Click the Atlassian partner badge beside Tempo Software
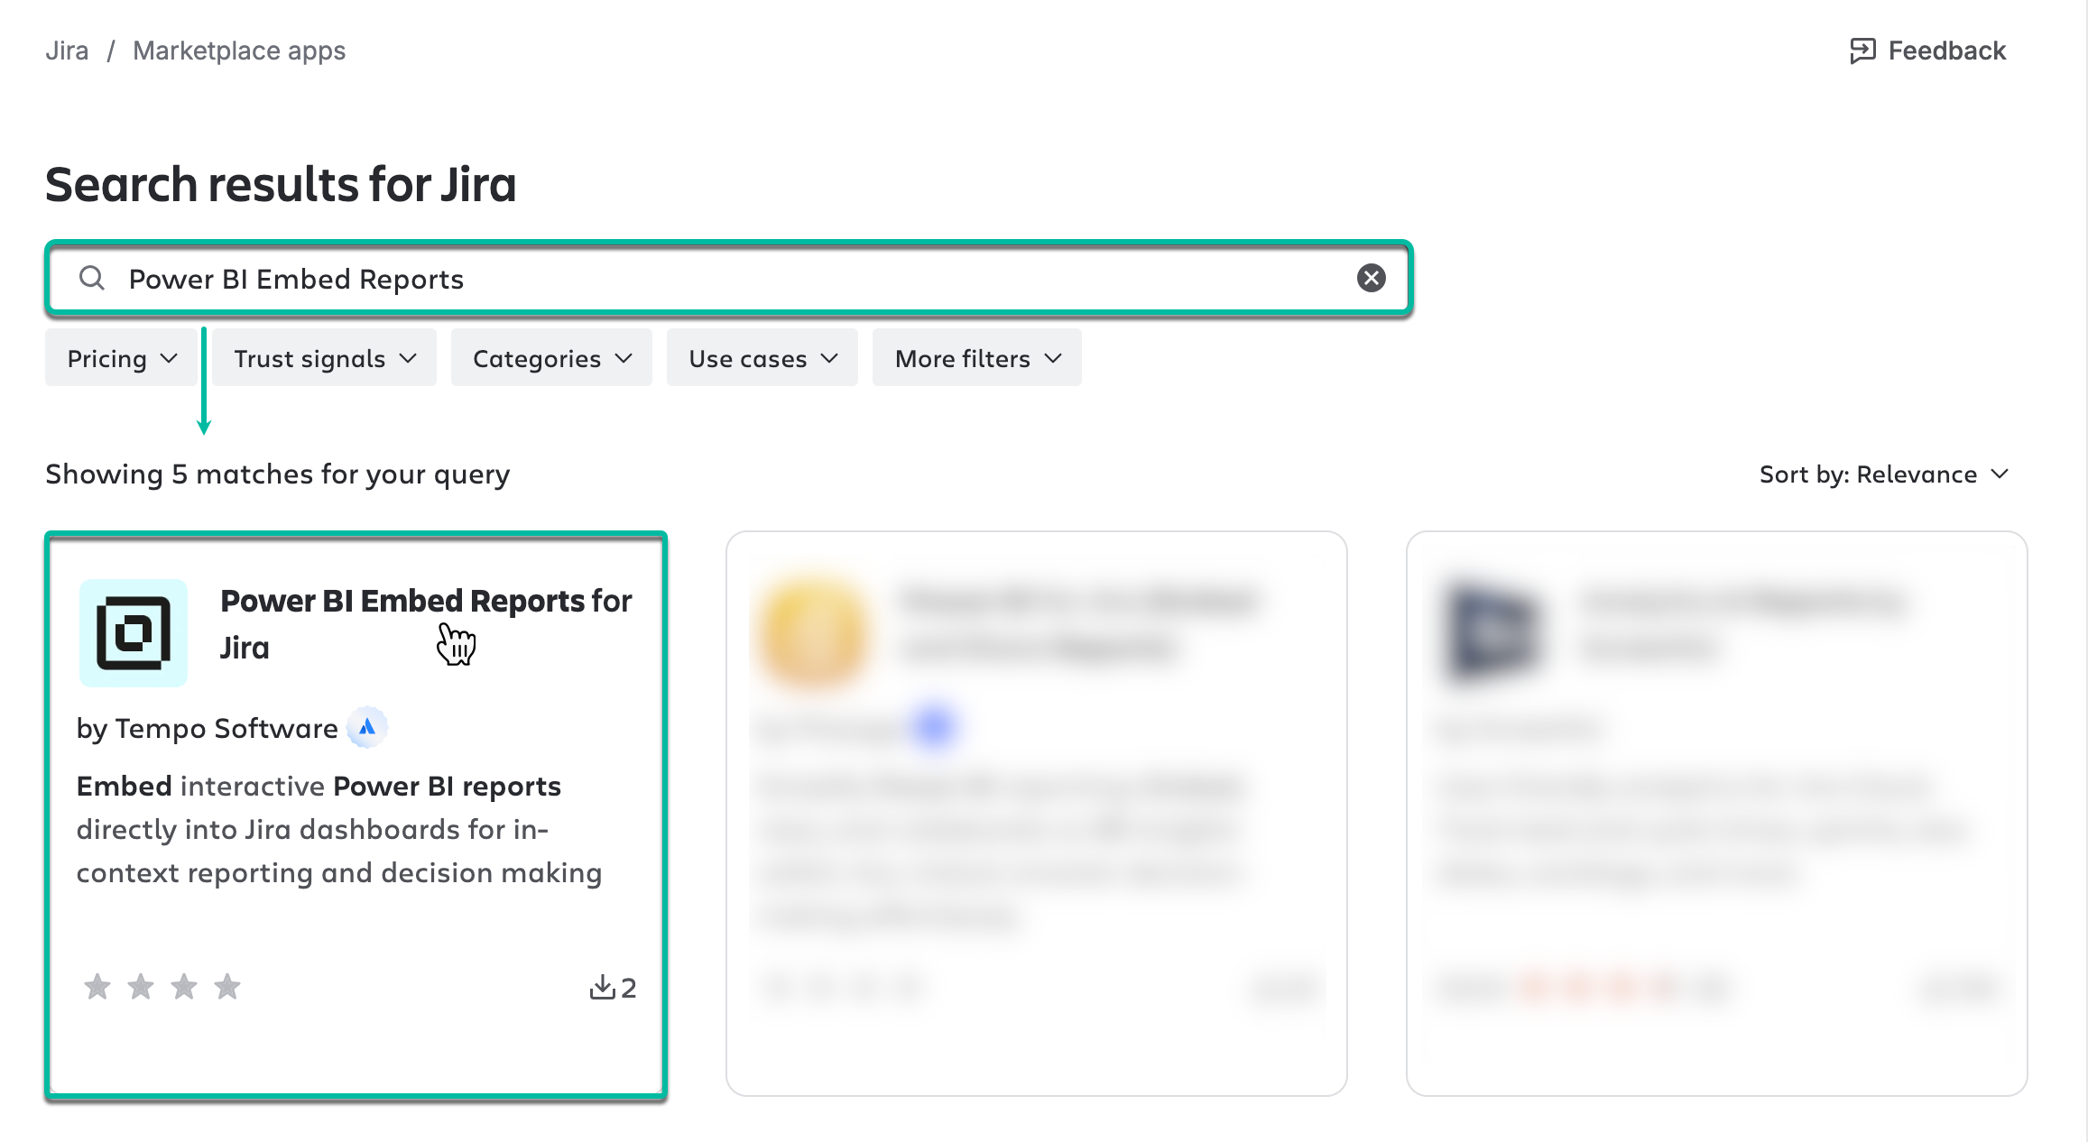Screen dimensions: 2088x1142 pyautogui.click(x=367, y=727)
